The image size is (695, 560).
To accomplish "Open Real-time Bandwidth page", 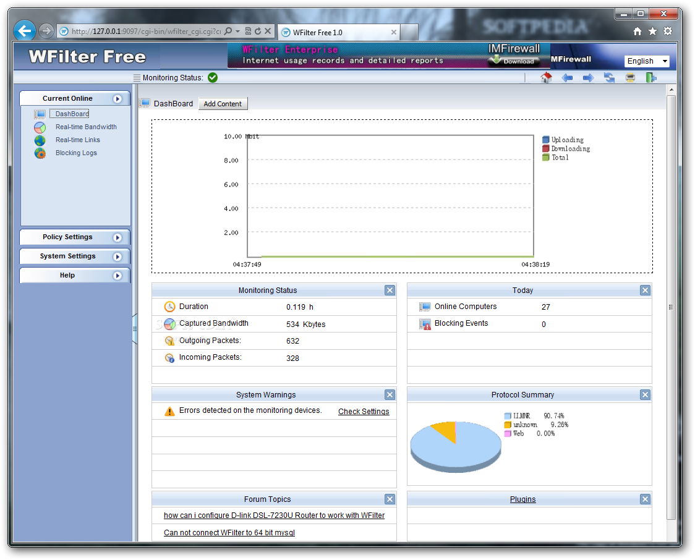I will coord(86,127).
